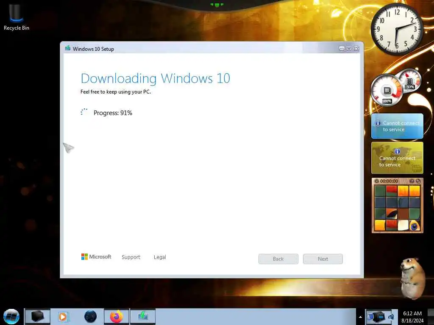Click the Progress: 91% text
The image size is (434, 325).
pyautogui.click(x=113, y=113)
